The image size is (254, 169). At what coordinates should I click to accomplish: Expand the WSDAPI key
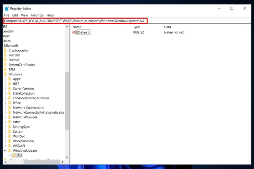[5, 146]
